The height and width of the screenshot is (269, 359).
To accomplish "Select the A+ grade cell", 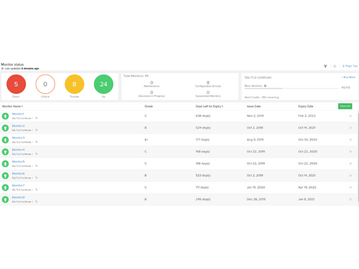I will (146, 140).
